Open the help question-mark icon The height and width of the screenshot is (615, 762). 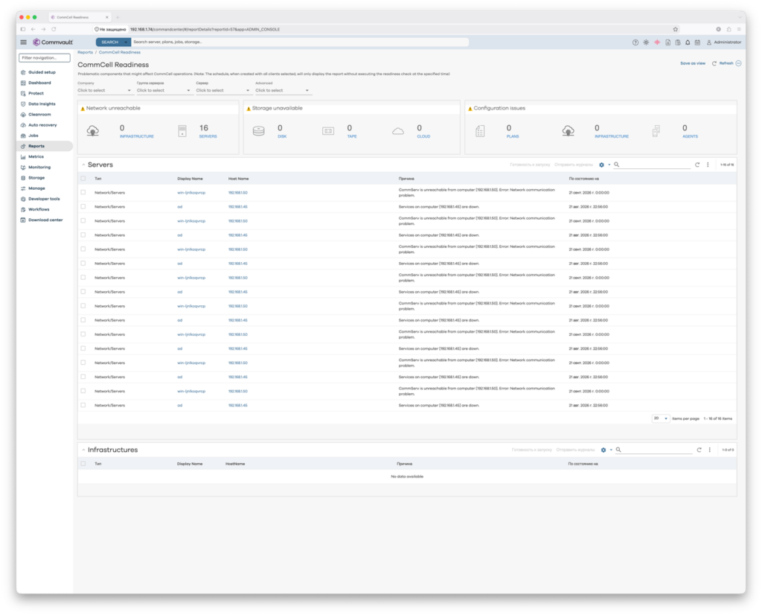click(x=635, y=42)
